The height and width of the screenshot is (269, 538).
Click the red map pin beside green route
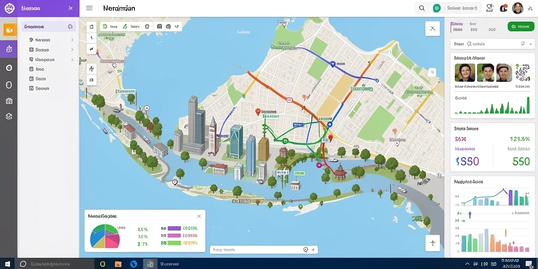coord(330,138)
